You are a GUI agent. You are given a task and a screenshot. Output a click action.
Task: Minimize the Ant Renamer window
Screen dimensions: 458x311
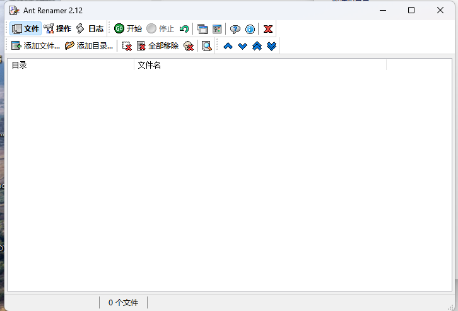[383, 11]
